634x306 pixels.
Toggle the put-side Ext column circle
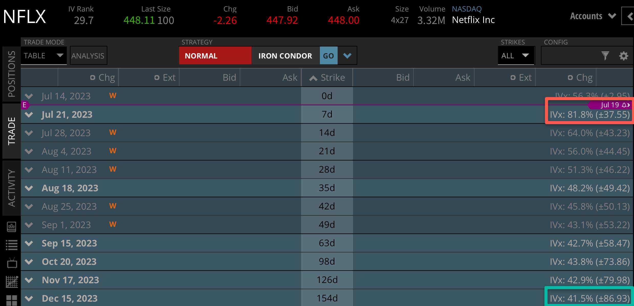(x=513, y=77)
